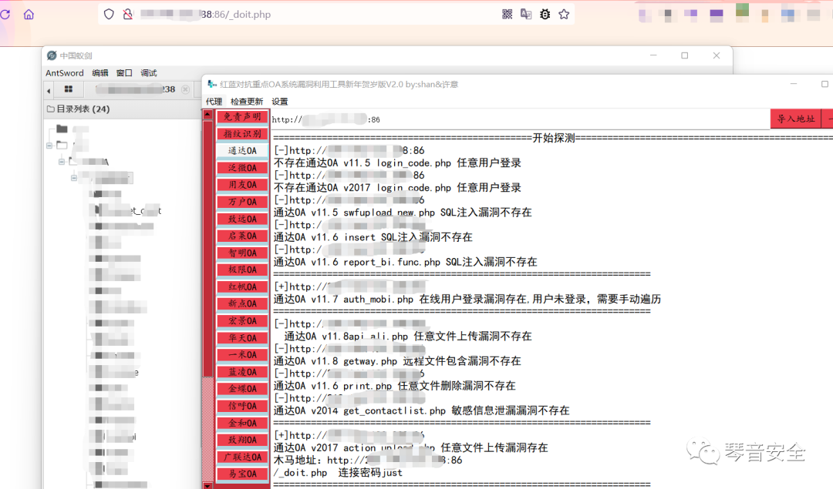Image resolution: width=833 pixels, height=489 pixels.
Task: Open the 设置 menu in OA tool
Action: [x=279, y=102]
